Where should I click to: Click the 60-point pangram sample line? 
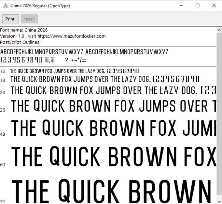[x=114, y=156]
